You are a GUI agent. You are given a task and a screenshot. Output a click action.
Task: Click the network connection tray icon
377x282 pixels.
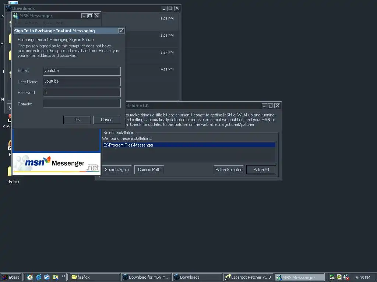(332, 277)
